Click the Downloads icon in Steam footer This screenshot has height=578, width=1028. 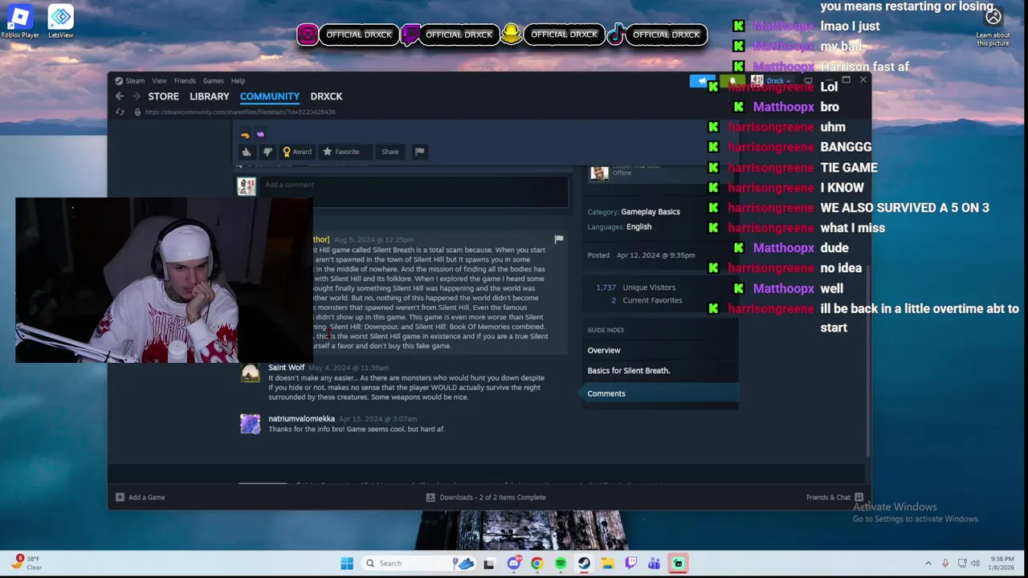[x=430, y=498]
